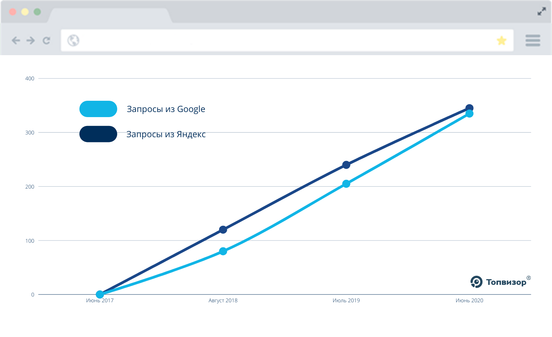Select the Google data point at Июнь 2020

(x=469, y=114)
